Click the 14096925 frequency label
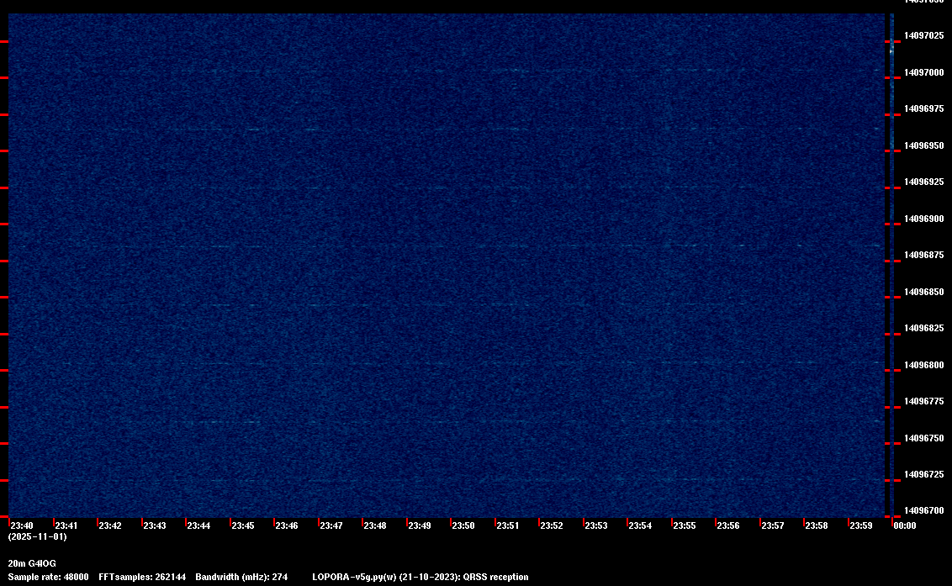Image resolution: width=952 pixels, height=586 pixels. click(x=924, y=182)
